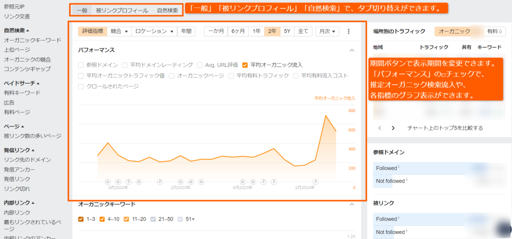Toggle the 1–3 keyword position checkbox
This screenshot has width=512, height=239.
[81, 219]
